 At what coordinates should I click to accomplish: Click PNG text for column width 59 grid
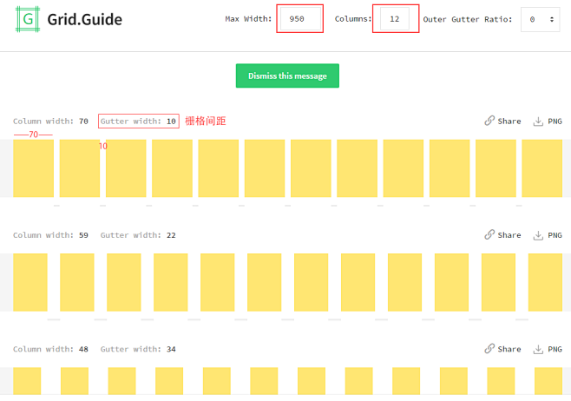(x=555, y=235)
